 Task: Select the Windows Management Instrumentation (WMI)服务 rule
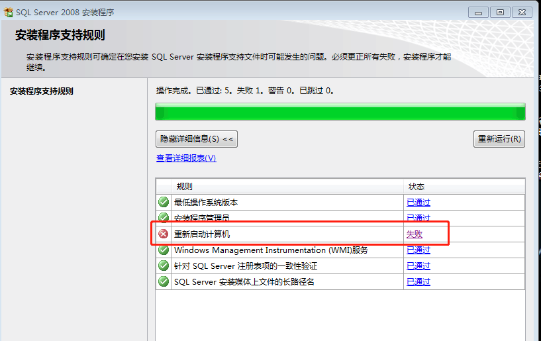coord(271,250)
